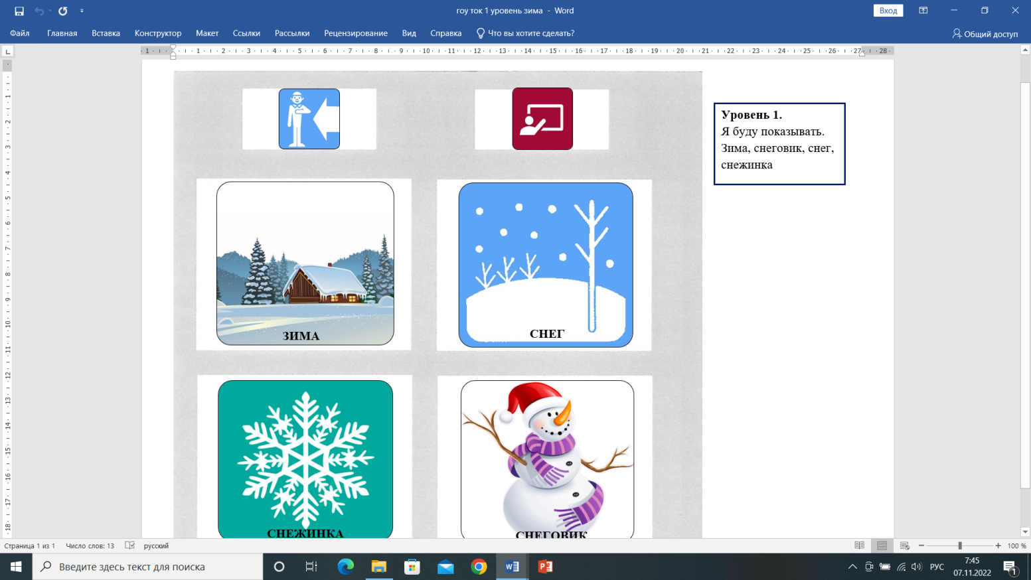
Task: Open Ribbon Display Options icon
Action: coord(923,11)
